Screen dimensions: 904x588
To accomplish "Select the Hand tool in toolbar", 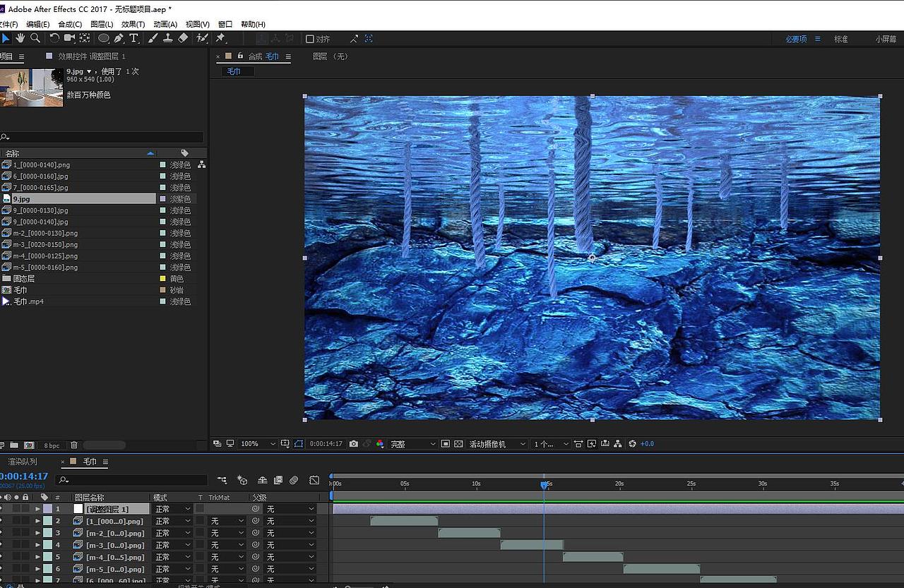I will tap(20, 38).
